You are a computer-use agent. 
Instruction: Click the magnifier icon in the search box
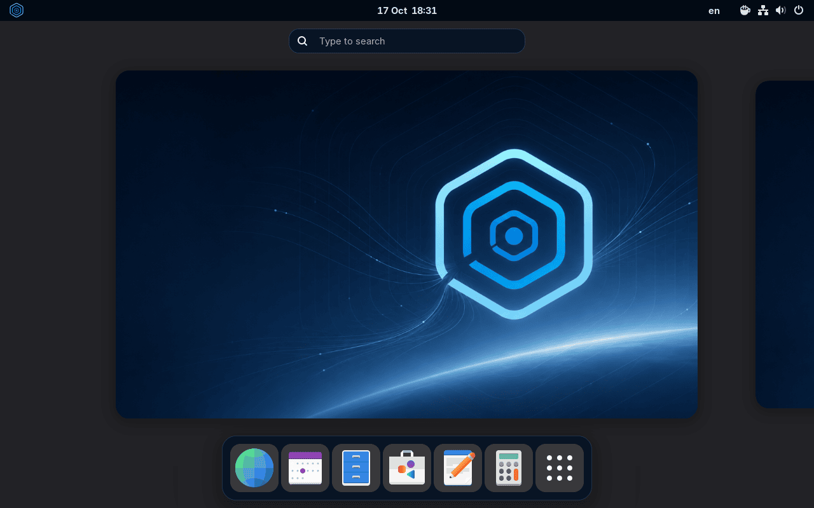tap(303, 41)
